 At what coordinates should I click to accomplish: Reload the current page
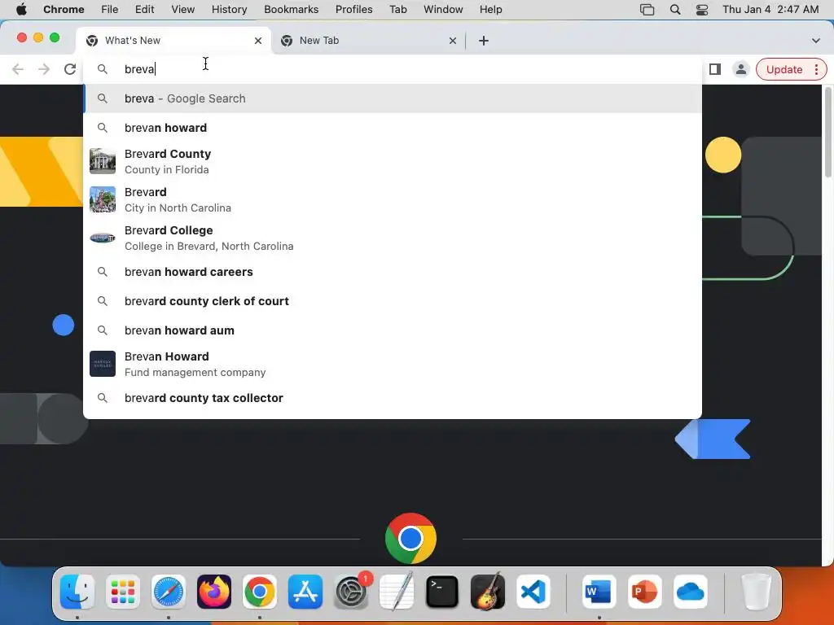pos(70,69)
